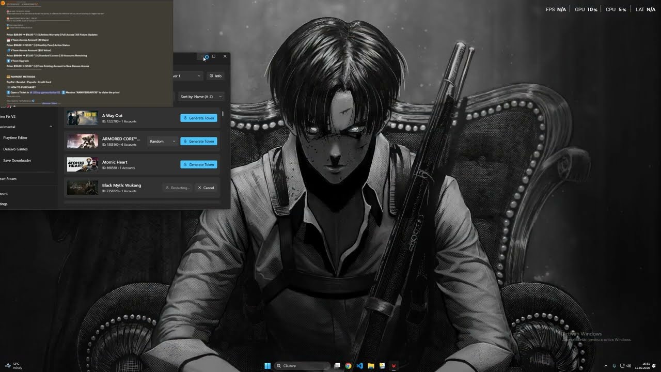661x372 pixels.
Task: Open Denuvo Games in the sidebar
Action: click(15, 149)
